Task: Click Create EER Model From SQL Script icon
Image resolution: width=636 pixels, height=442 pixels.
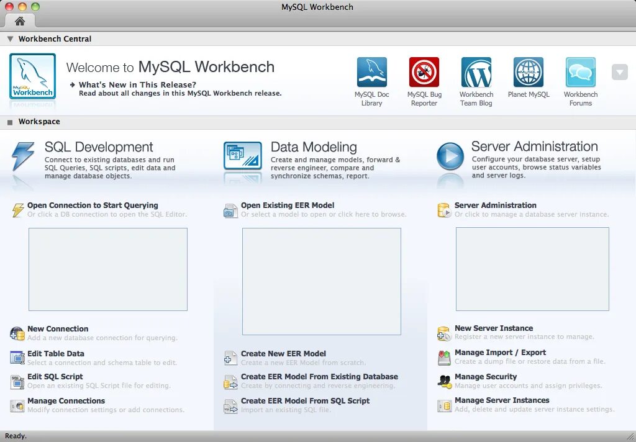Action: (x=230, y=407)
